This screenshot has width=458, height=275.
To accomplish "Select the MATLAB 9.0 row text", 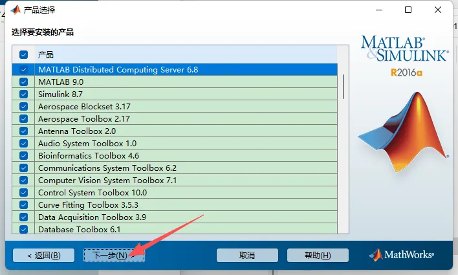I will pyautogui.click(x=61, y=82).
